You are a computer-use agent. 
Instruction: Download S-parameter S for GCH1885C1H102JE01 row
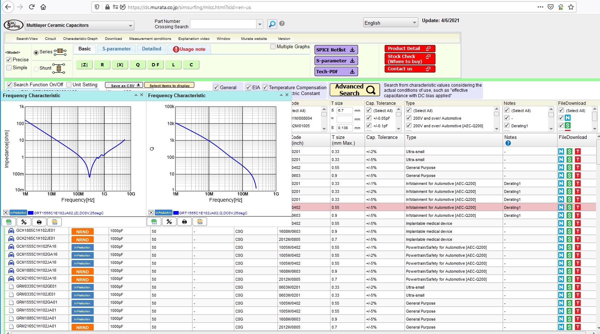[x=569, y=231]
